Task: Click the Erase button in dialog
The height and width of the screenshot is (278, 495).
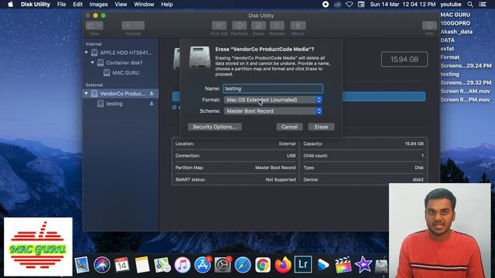Action: 321,127
